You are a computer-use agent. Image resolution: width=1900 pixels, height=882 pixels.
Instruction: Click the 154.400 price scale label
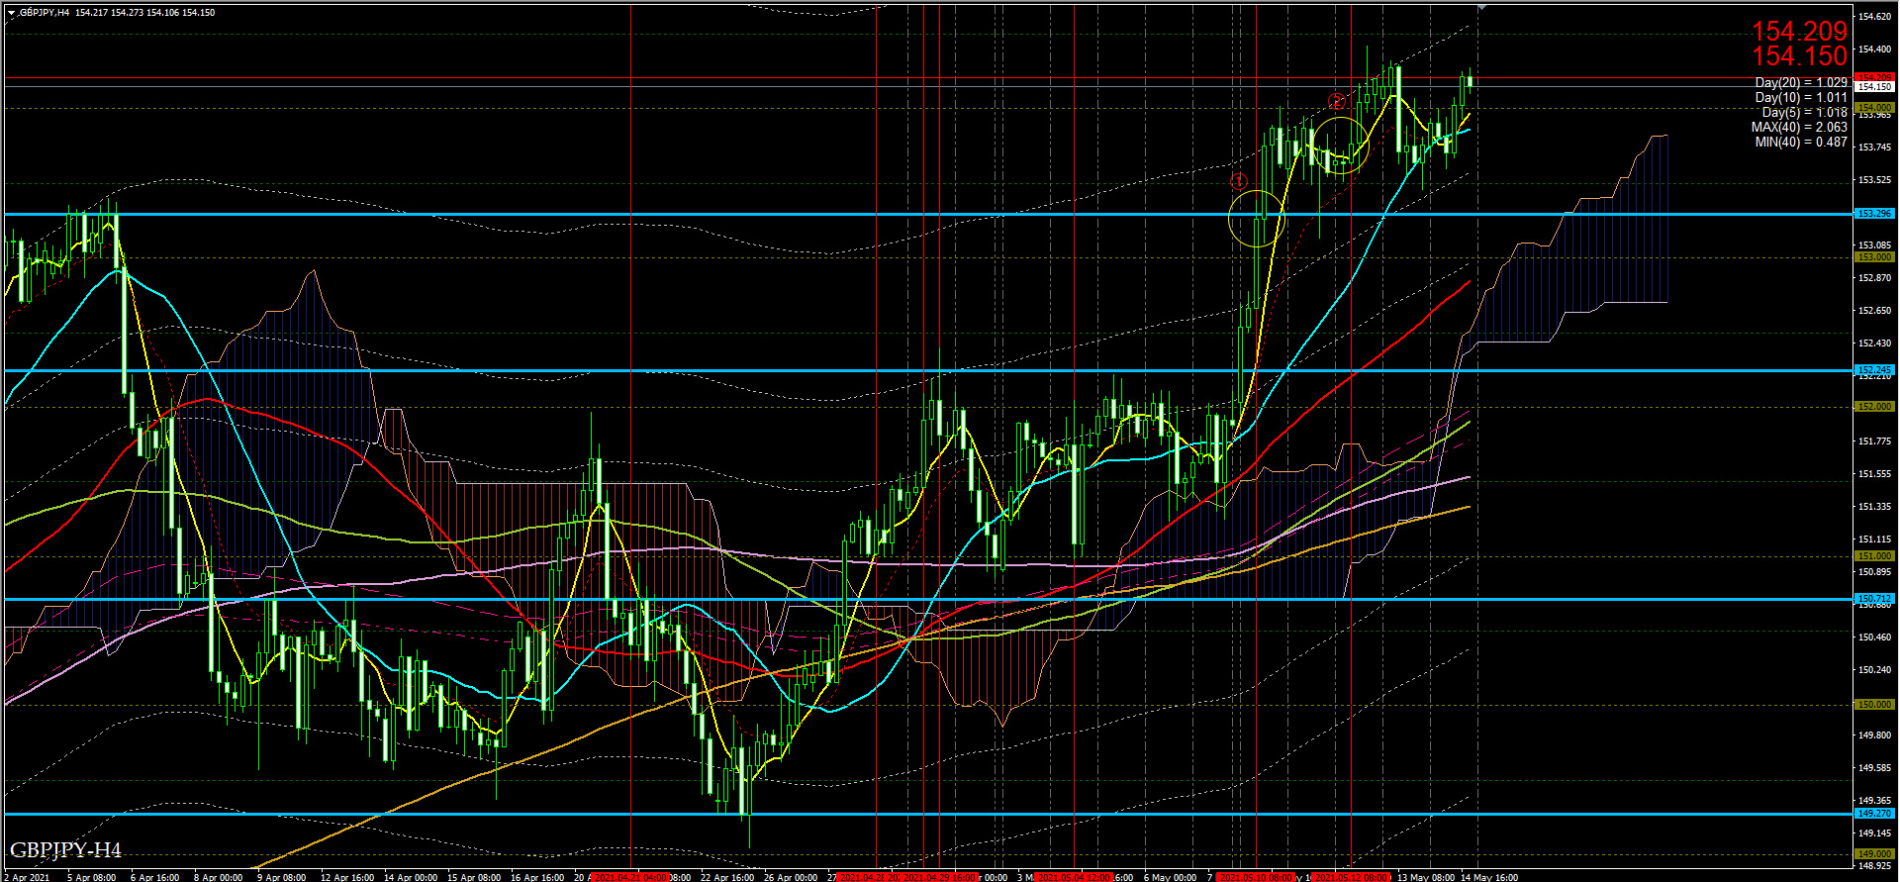(1875, 49)
